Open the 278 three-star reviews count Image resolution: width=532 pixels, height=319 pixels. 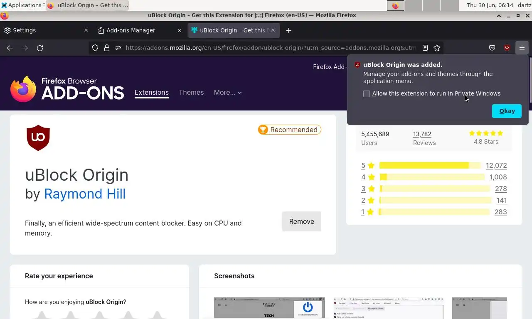pos(501,189)
